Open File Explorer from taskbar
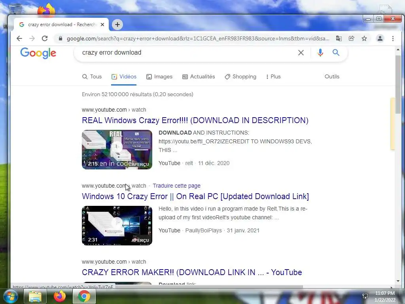 35,296
